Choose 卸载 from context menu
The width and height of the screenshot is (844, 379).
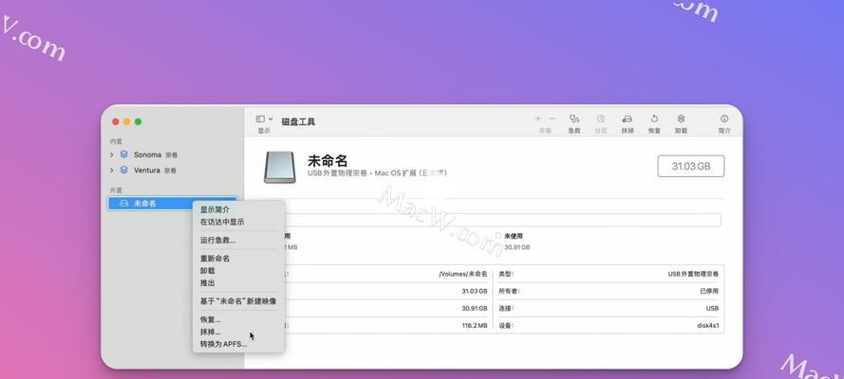pos(207,271)
